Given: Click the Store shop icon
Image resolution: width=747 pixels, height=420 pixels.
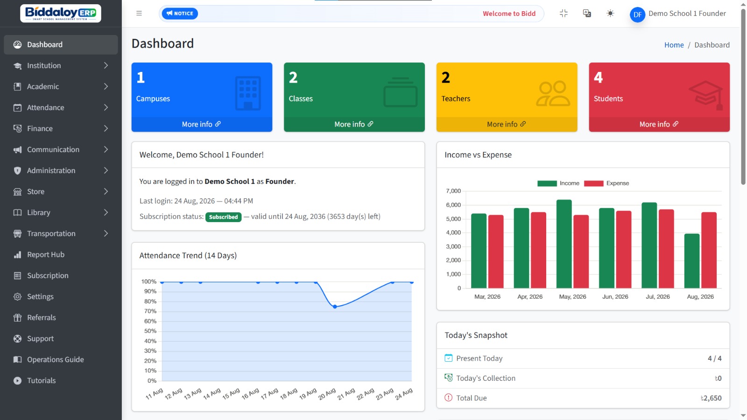Looking at the screenshot, I should point(17,192).
